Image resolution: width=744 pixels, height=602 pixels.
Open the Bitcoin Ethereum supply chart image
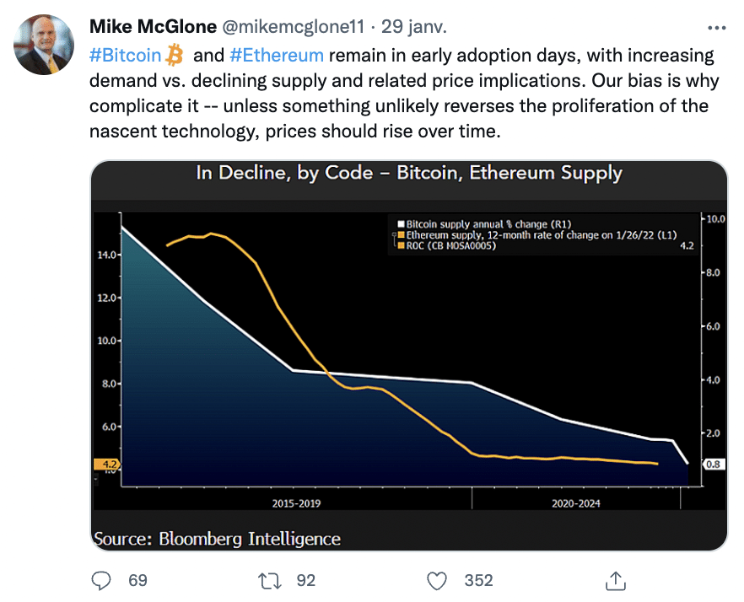408,355
